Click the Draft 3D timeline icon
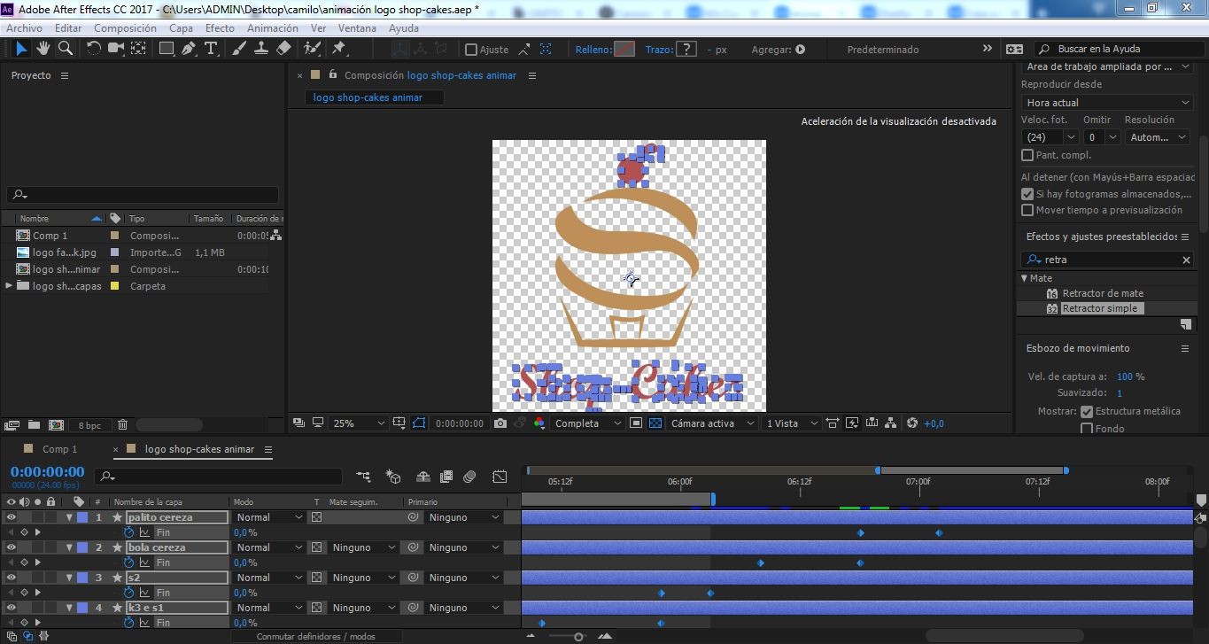This screenshot has height=644, width=1209. [393, 477]
